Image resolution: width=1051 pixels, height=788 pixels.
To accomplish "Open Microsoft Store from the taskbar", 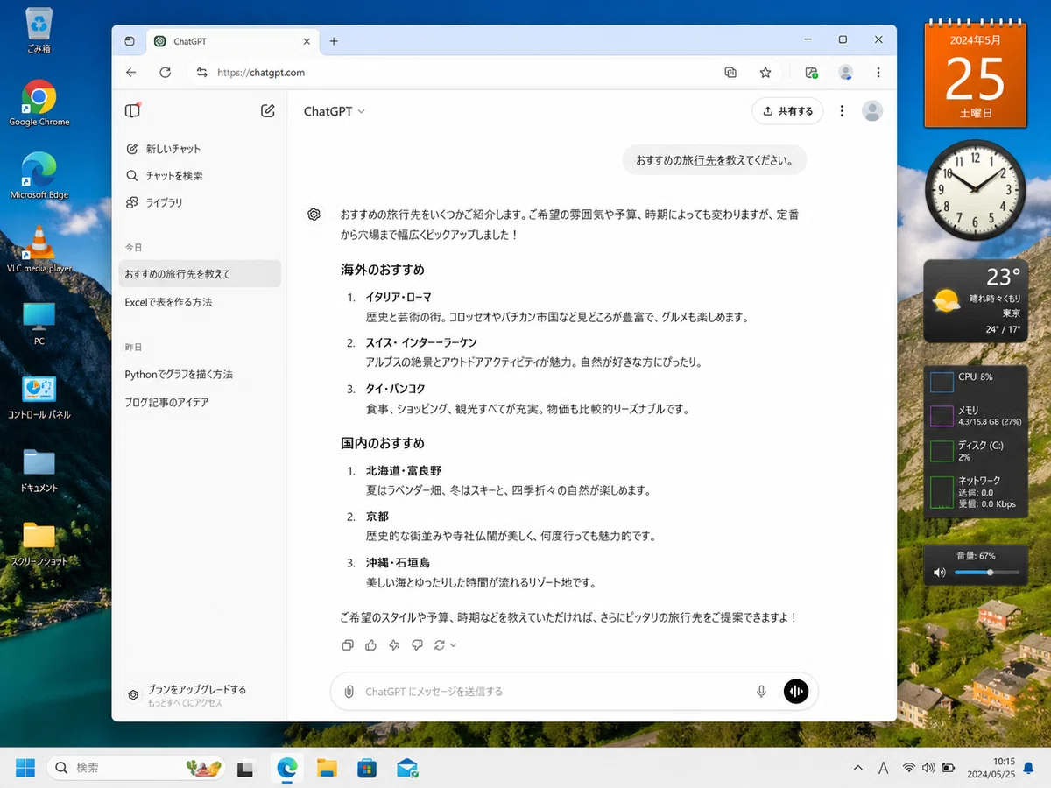I will [367, 768].
